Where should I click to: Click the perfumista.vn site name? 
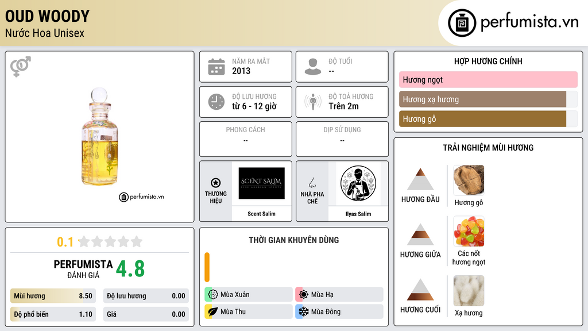[x=529, y=22]
